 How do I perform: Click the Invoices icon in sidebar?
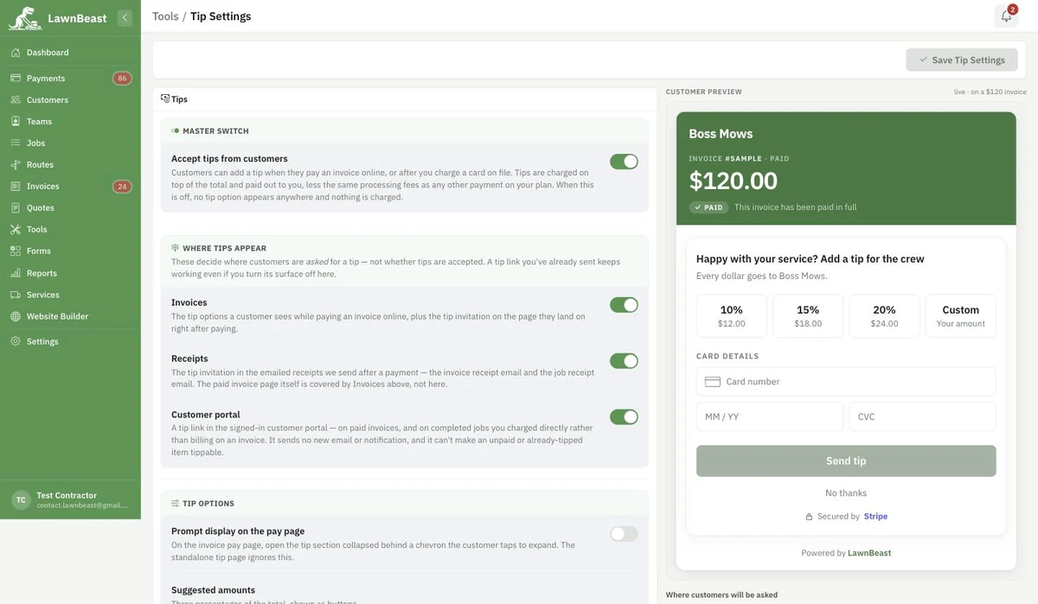click(x=16, y=187)
